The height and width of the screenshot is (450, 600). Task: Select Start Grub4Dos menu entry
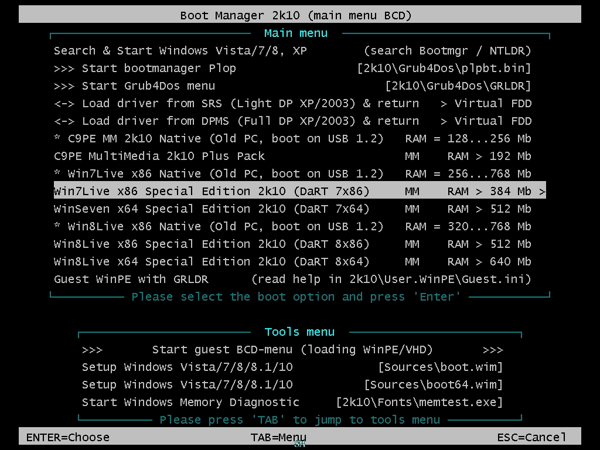(x=293, y=86)
